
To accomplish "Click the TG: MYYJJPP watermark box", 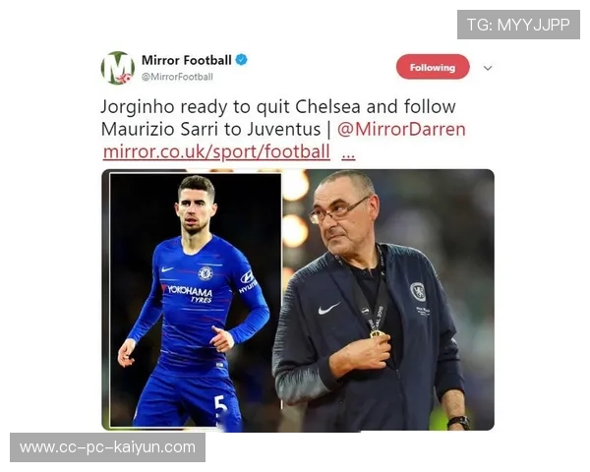I will point(518,25).
